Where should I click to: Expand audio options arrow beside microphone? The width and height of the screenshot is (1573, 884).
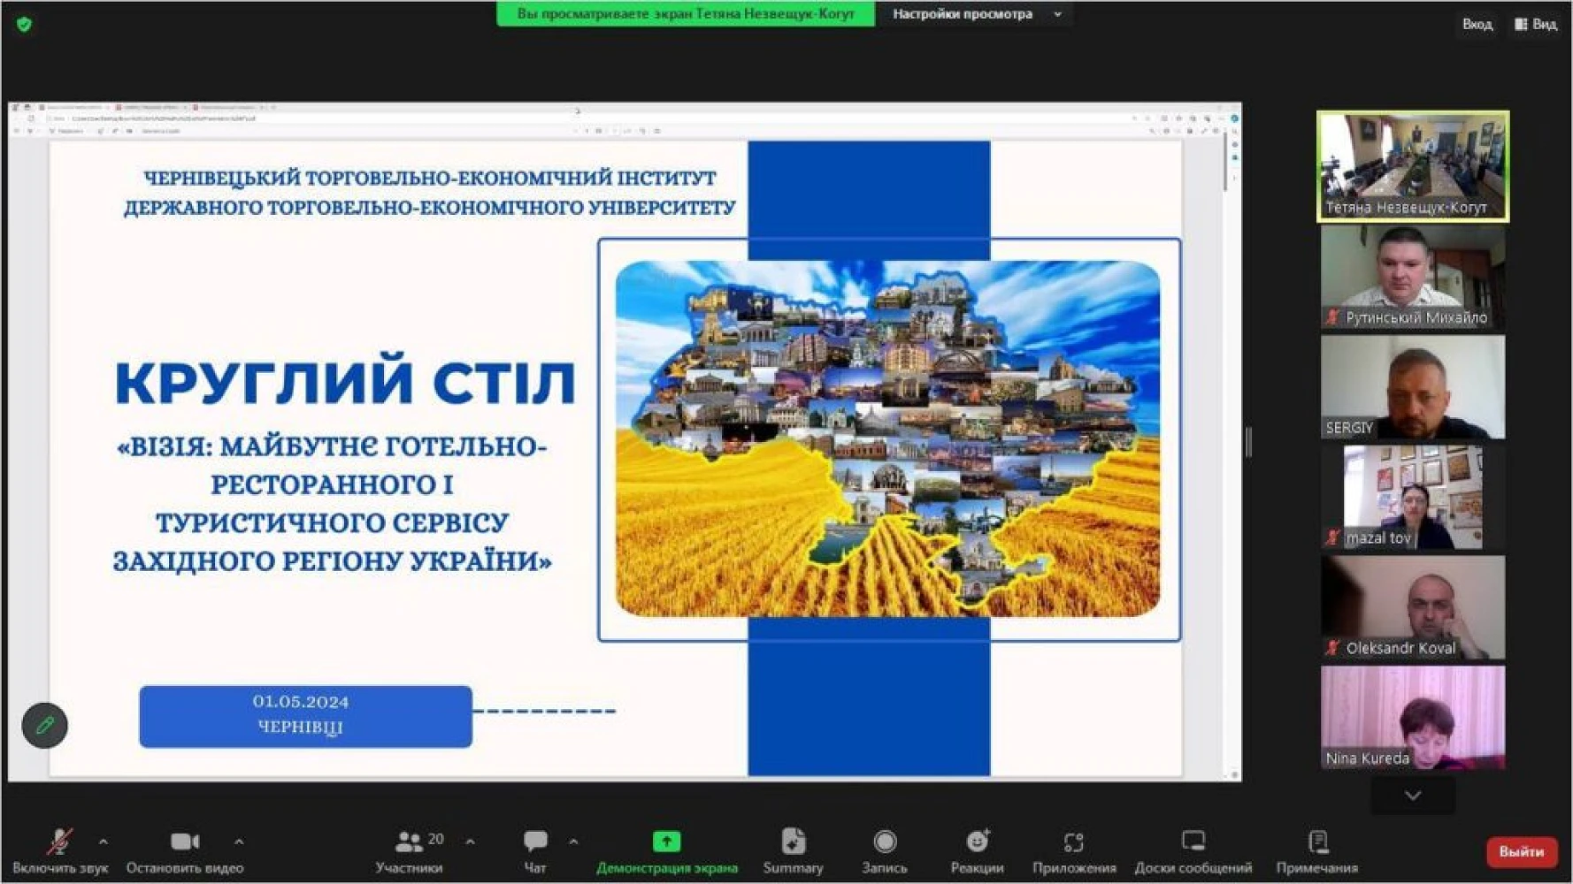click(x=104, y=842)
